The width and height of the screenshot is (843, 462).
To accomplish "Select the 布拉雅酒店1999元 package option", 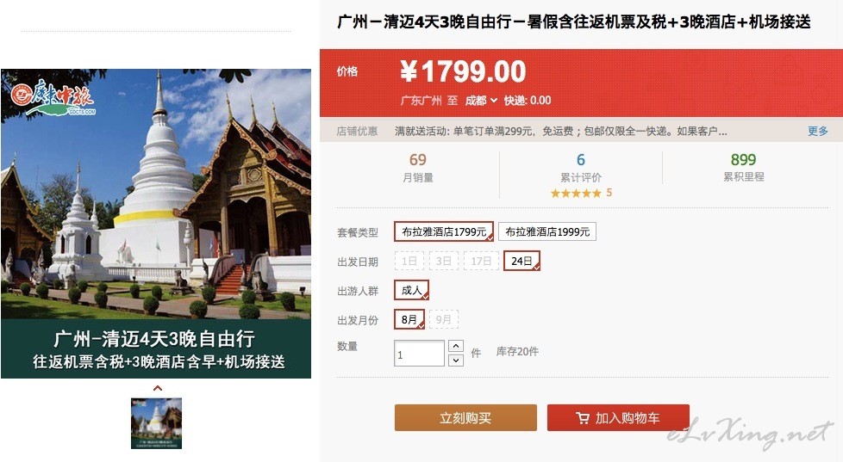I will 547,231.
